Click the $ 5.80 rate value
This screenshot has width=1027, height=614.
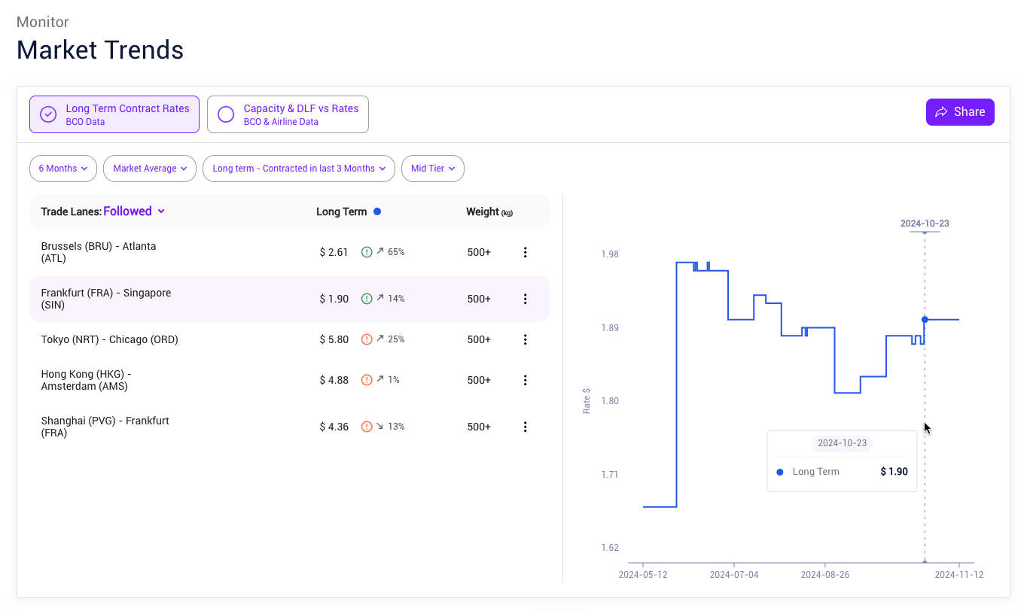pyautogui.click(x=334, y=339)
